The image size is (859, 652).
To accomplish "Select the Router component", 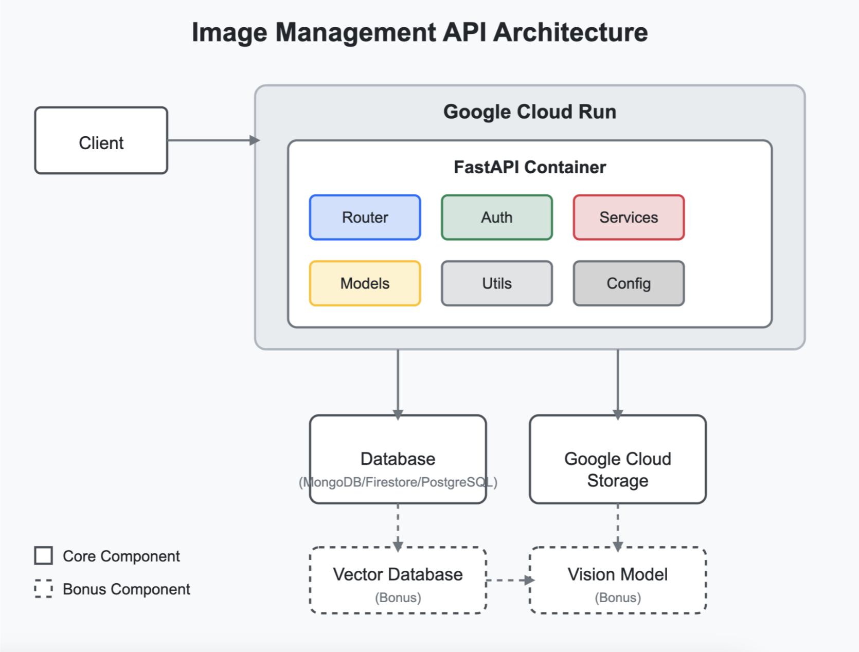I will (x=364, y=217).
